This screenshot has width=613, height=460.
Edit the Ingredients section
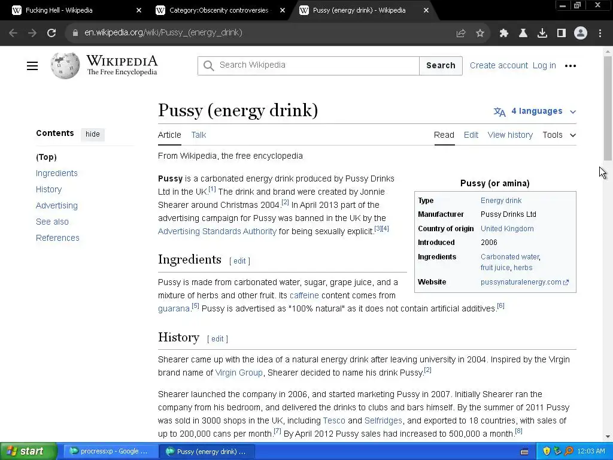pos(239,261)
